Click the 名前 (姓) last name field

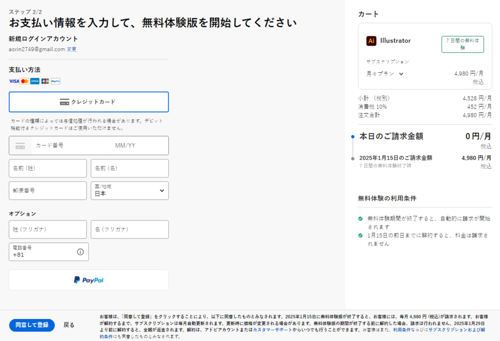(47, 168)
